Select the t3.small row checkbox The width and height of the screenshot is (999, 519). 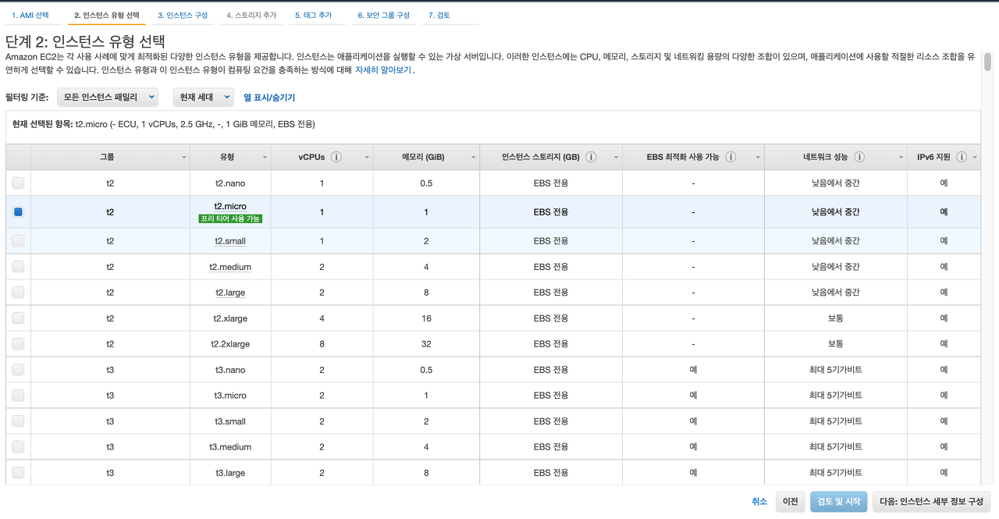coord(18,421)
